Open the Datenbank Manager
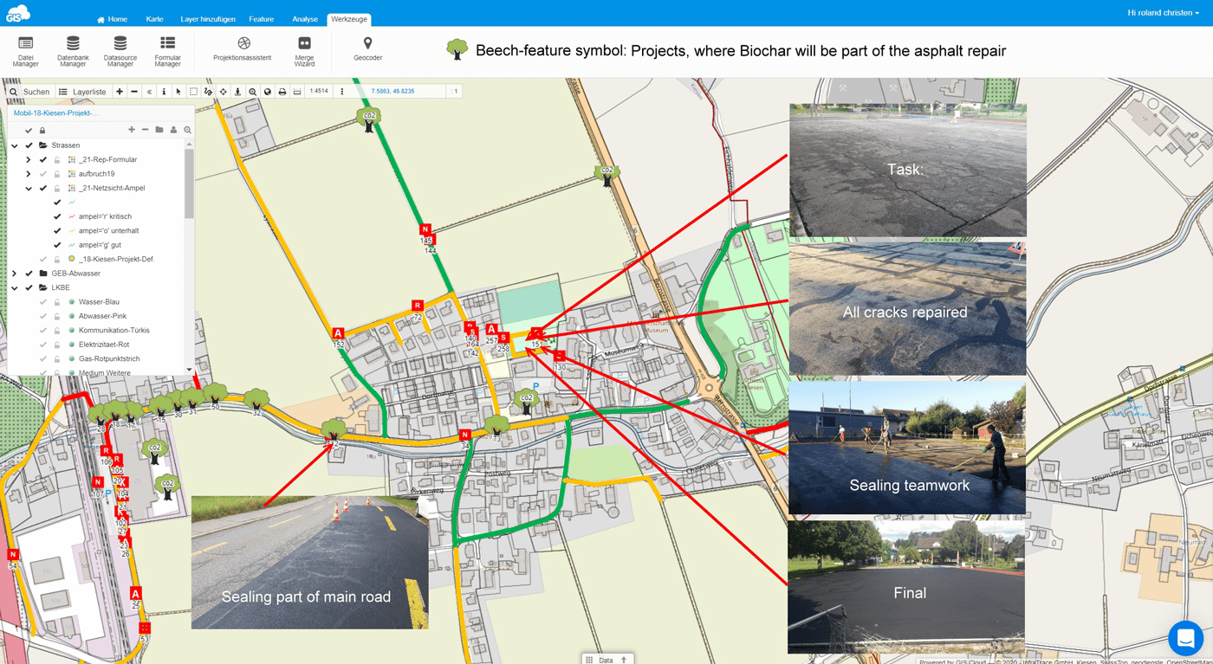The width and height of the screenshot is (1213, 664). click(x=73, y=51)
